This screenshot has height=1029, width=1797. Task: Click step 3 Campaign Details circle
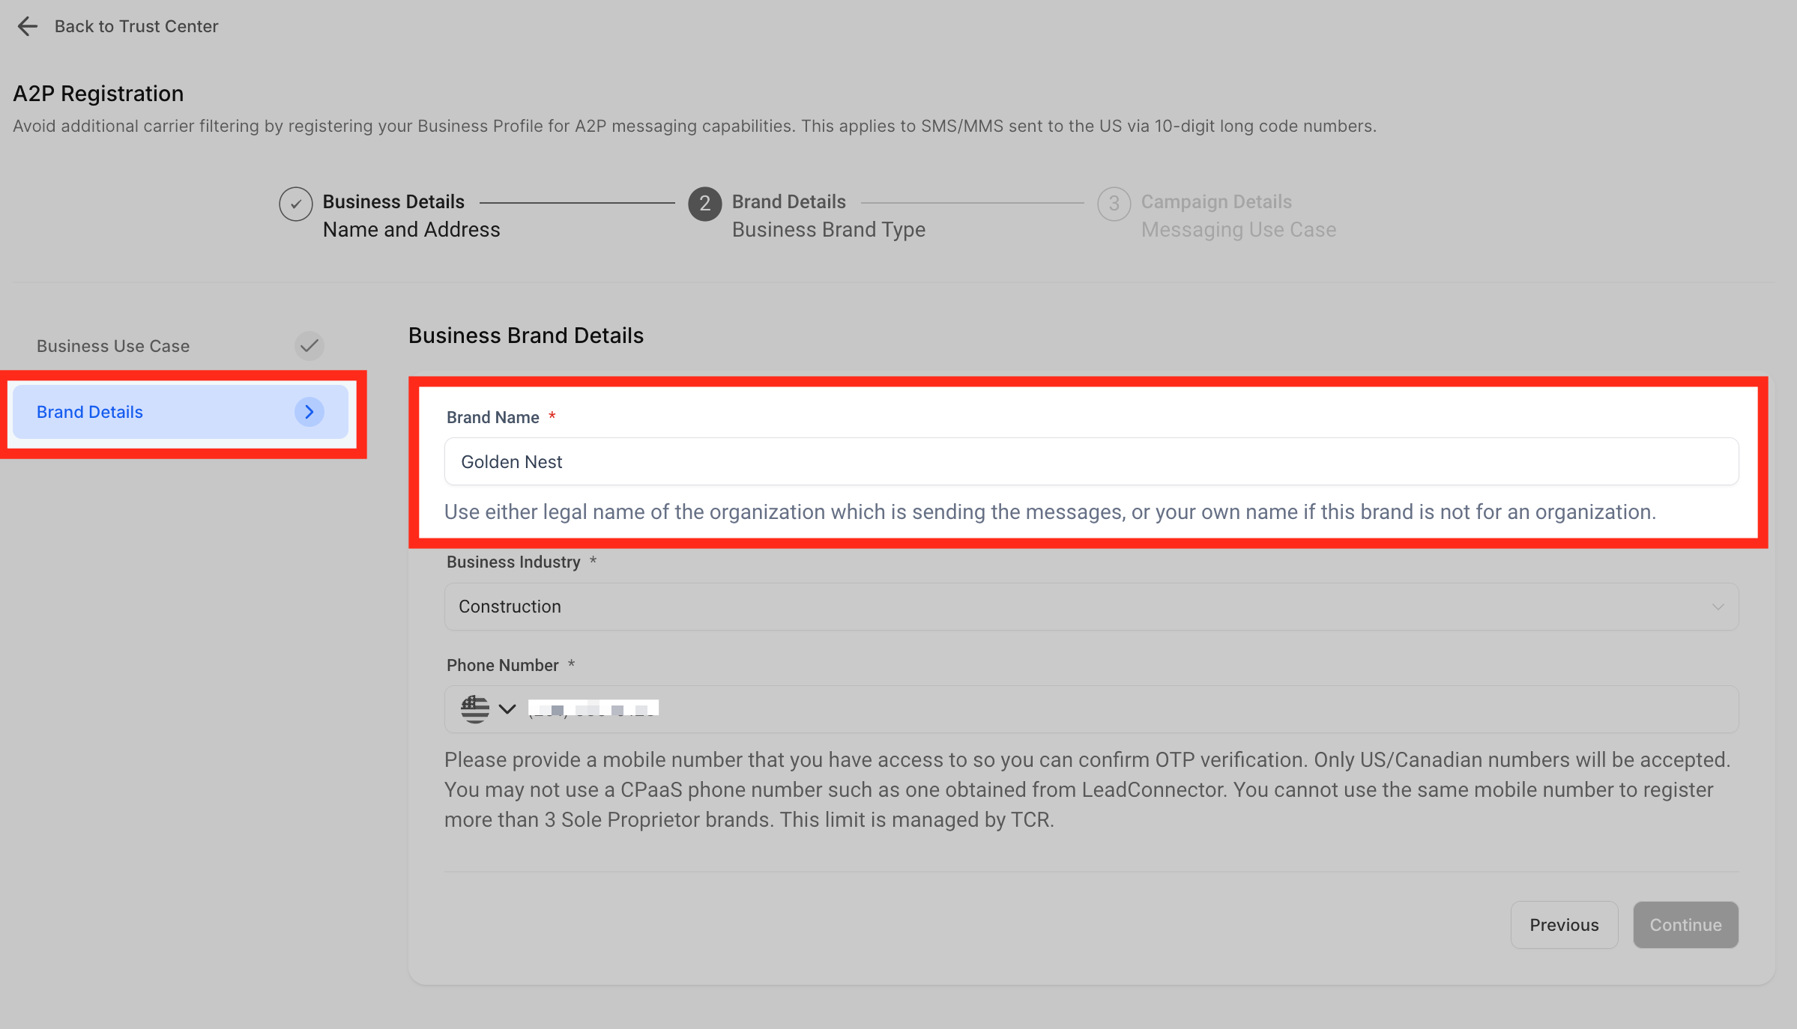click(x=1114, y=204)
